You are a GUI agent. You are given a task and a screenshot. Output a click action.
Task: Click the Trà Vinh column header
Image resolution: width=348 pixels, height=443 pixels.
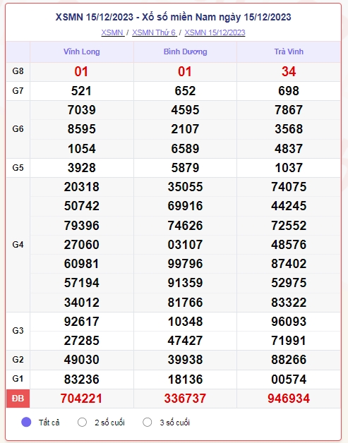click(289, 51)
